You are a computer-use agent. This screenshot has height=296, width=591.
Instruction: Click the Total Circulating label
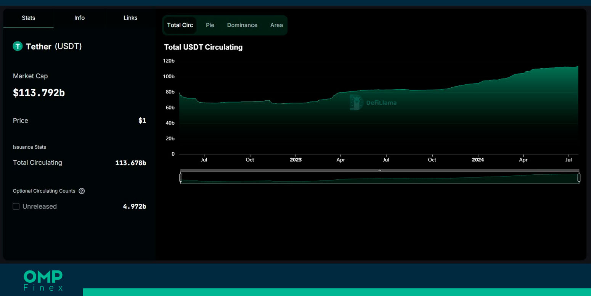pos(37,162)
